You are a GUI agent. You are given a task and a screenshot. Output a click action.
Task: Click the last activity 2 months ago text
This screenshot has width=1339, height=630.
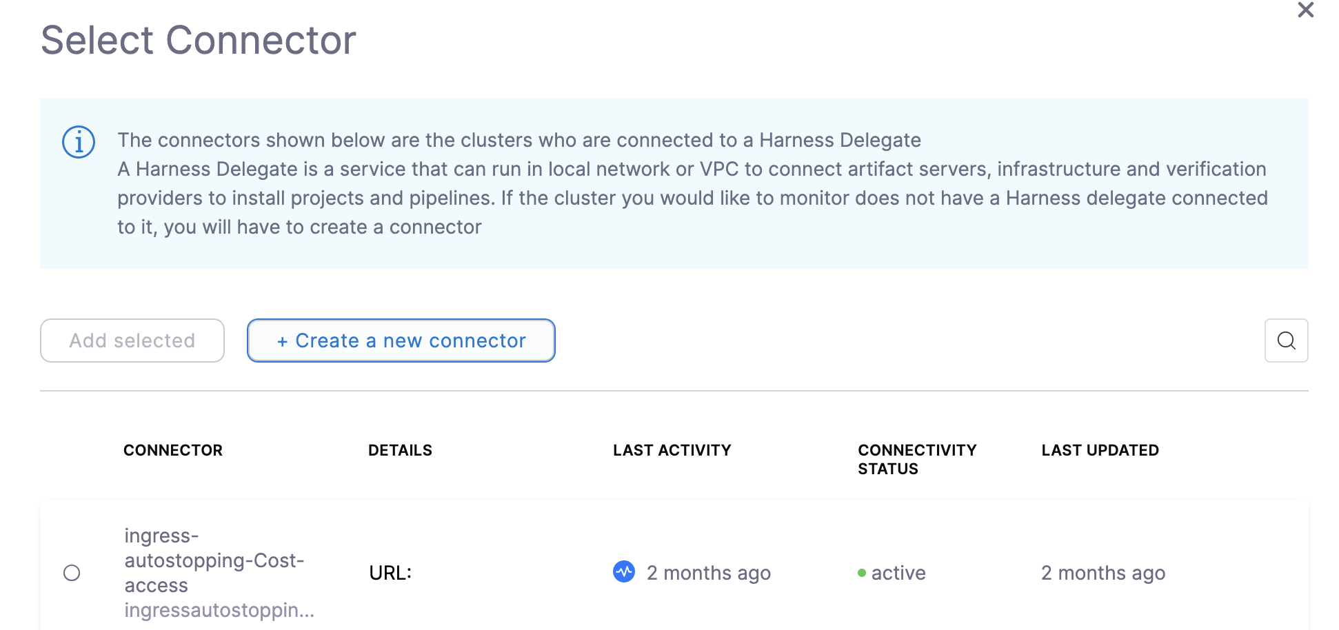pyautogui.click(x=709, y=573)
